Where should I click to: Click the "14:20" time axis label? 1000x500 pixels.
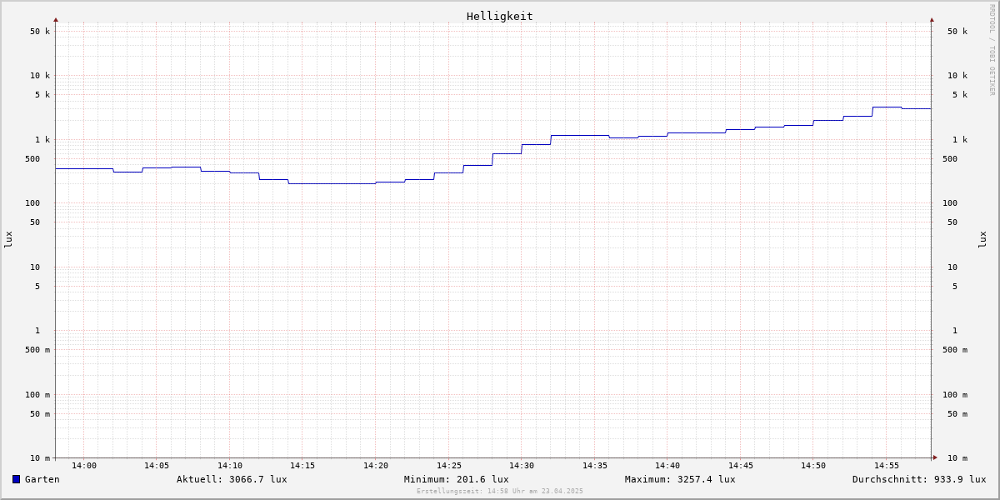point(376,466)
